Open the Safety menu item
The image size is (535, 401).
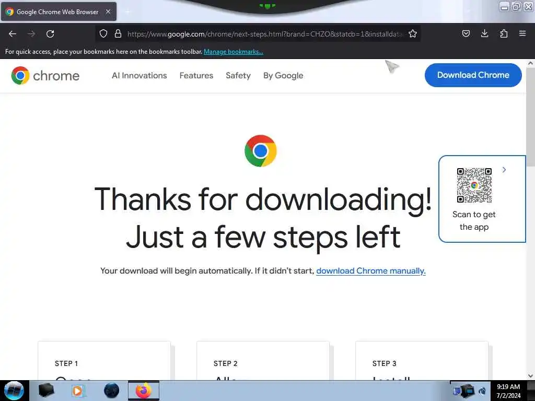click(x=238, y=75)
